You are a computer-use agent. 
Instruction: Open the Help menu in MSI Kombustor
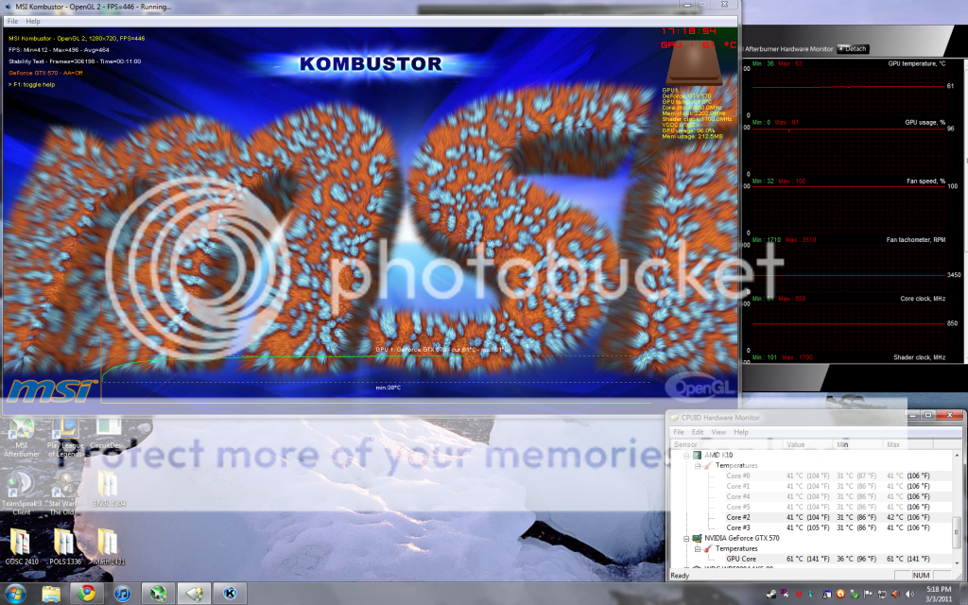[33, 21]
